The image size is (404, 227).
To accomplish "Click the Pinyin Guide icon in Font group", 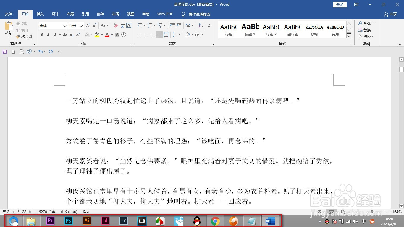I will point(122,26).
